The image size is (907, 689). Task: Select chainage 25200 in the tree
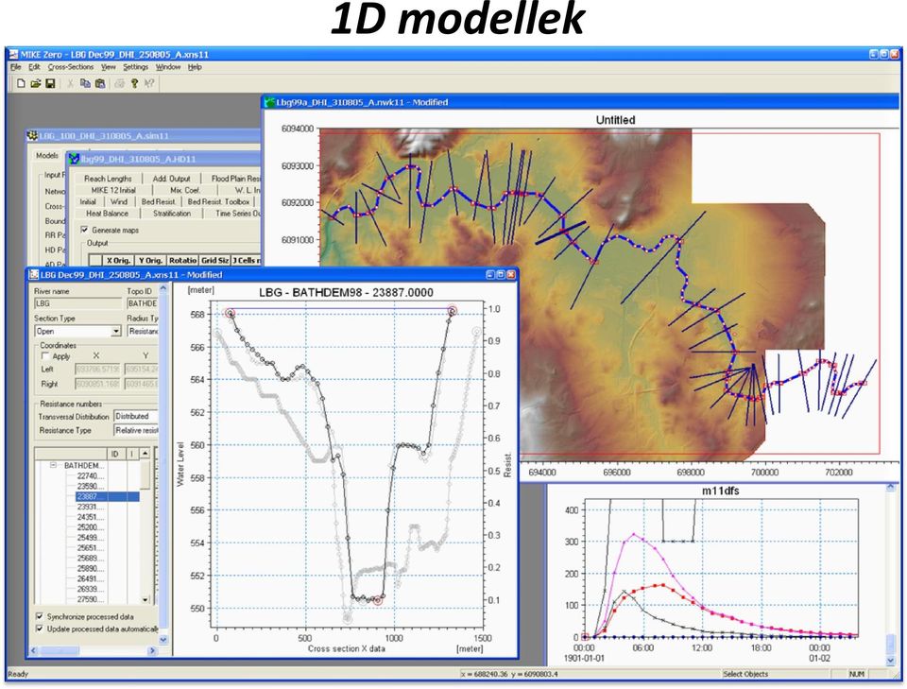(91, 527)
